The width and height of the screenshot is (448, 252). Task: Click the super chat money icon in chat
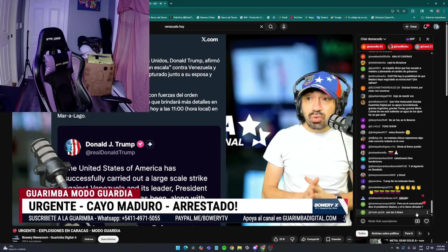coord(417,221)
